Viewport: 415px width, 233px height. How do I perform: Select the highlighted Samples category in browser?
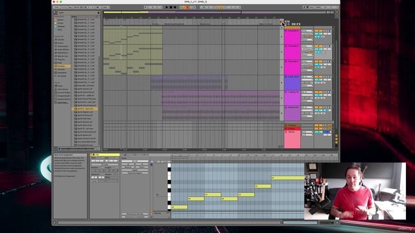[62, 66]
